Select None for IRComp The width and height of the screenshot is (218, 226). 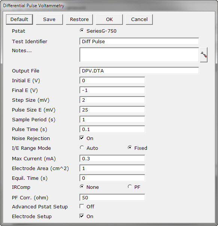tap(82, 187)
